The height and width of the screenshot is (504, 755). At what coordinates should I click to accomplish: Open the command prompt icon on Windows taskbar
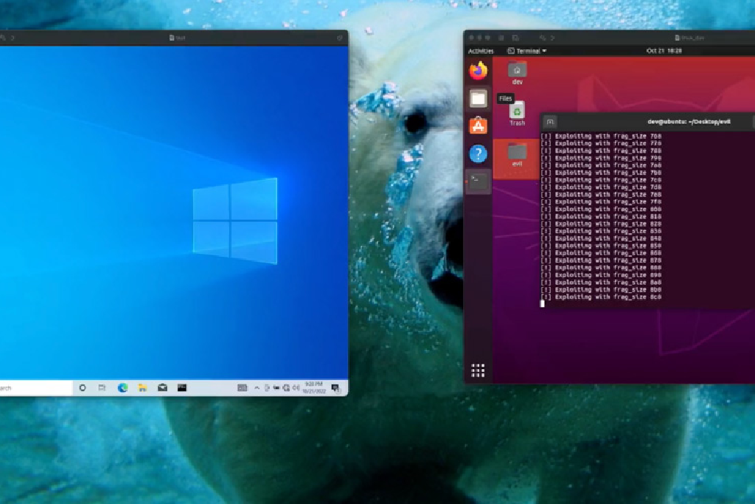(182, 388)
